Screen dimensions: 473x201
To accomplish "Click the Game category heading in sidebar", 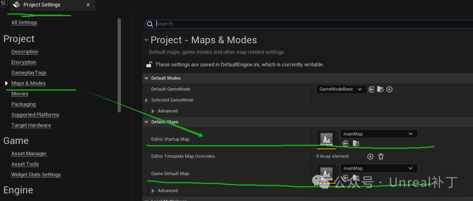I will 16,141.
